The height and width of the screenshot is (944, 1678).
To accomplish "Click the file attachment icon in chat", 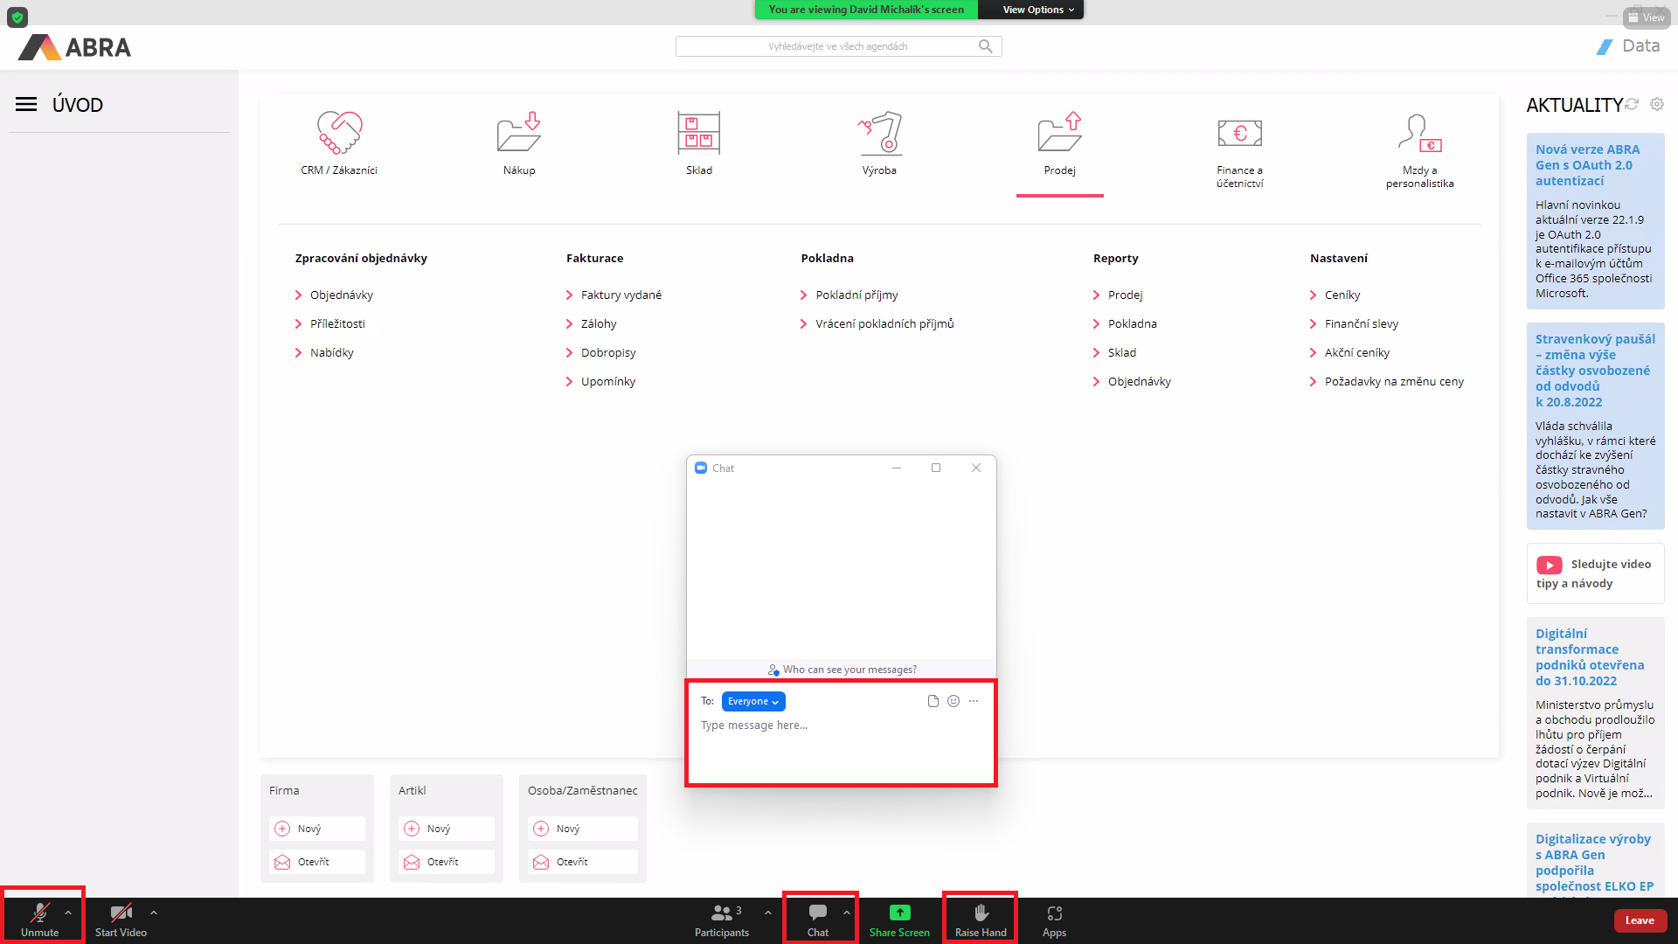I will pyautogui.click(x=933, y=701).
